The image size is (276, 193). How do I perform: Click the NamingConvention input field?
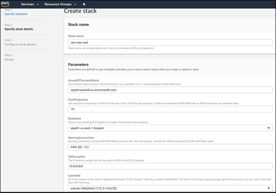pos(170,147)
